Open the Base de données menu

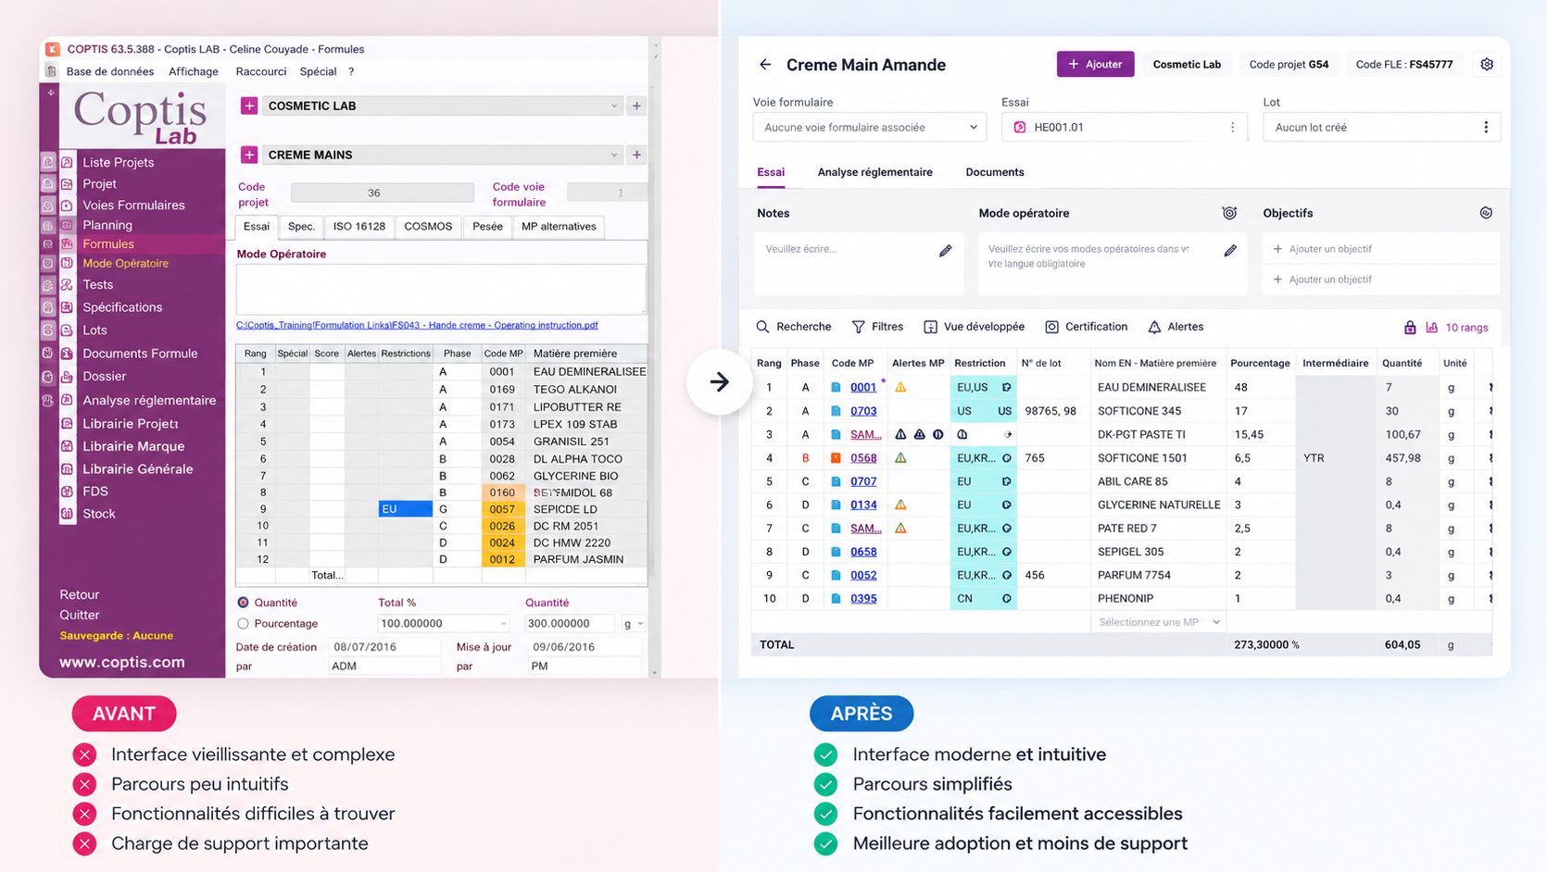(110, 71)
